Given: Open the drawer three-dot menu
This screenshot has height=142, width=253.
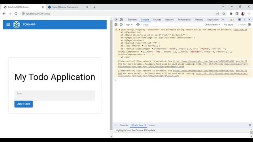Looking at the screenshot, I should 116,125.
